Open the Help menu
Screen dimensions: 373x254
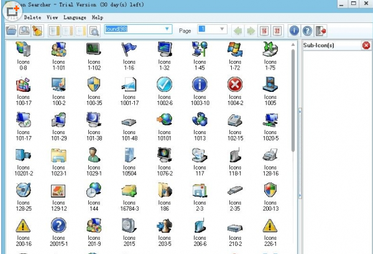click(98, 17)
